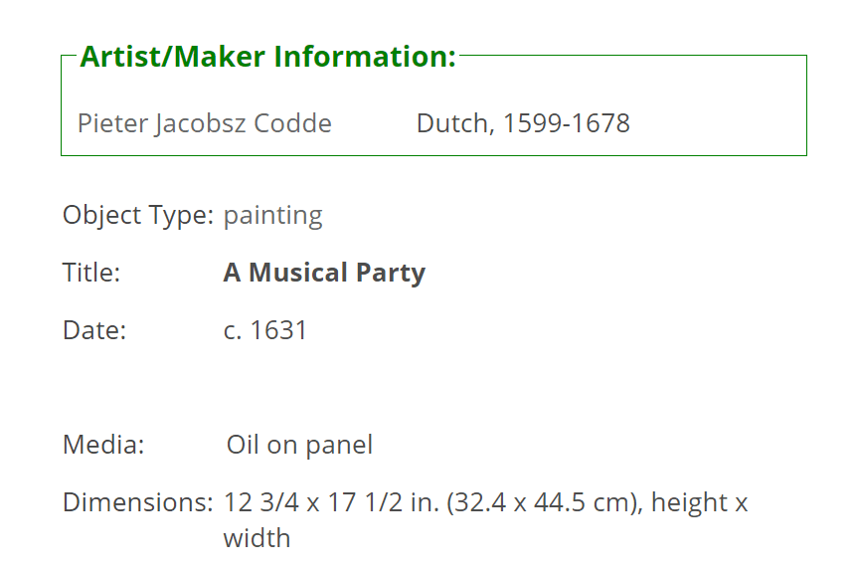
Task: Click the Artist/Maker Information heading
Action: pyautogui.click(x=268, y=57)
